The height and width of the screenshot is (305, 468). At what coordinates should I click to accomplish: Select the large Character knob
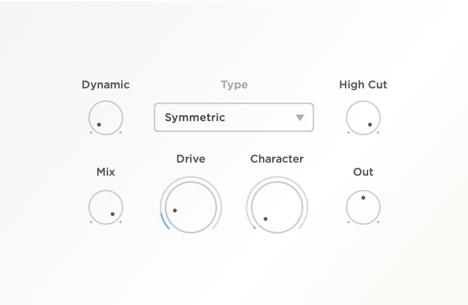tap(277, 207)
